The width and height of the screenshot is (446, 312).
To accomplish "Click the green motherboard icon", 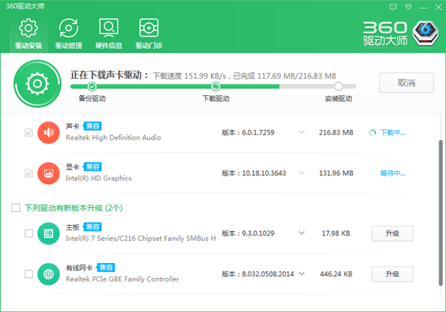I will (48, 234).
